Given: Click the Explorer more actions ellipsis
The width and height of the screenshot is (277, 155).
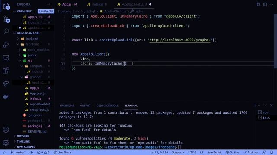Looking at the screenshot, I should [48, 4].
